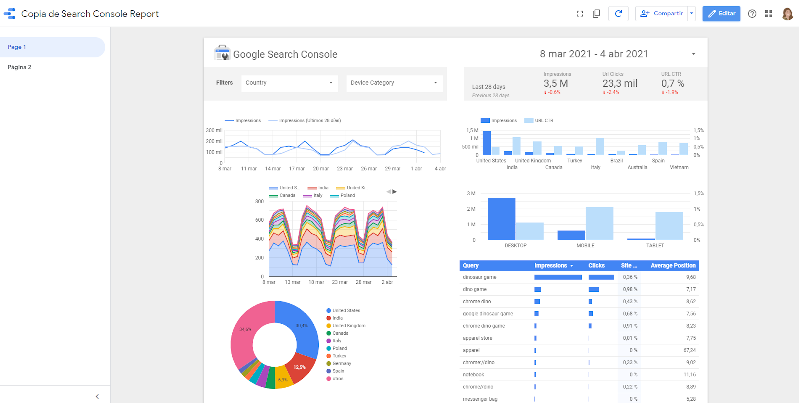Click the Spain donut legend dot
The image size is (799, 403).
click(329, 371)
